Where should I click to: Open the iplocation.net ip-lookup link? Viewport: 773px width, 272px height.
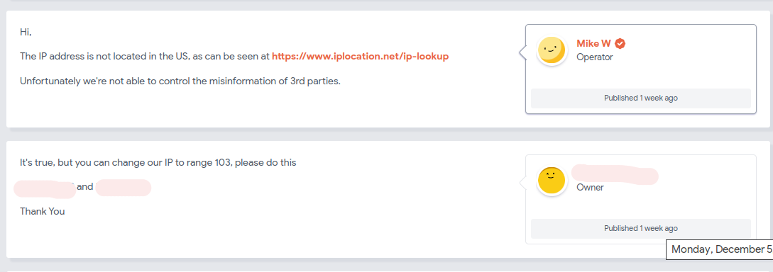(x=360, y=56)
